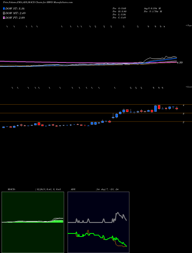
Task: Click the white DOW MT legend swatch
Action: pyautogui.click(x=4, y=13)
